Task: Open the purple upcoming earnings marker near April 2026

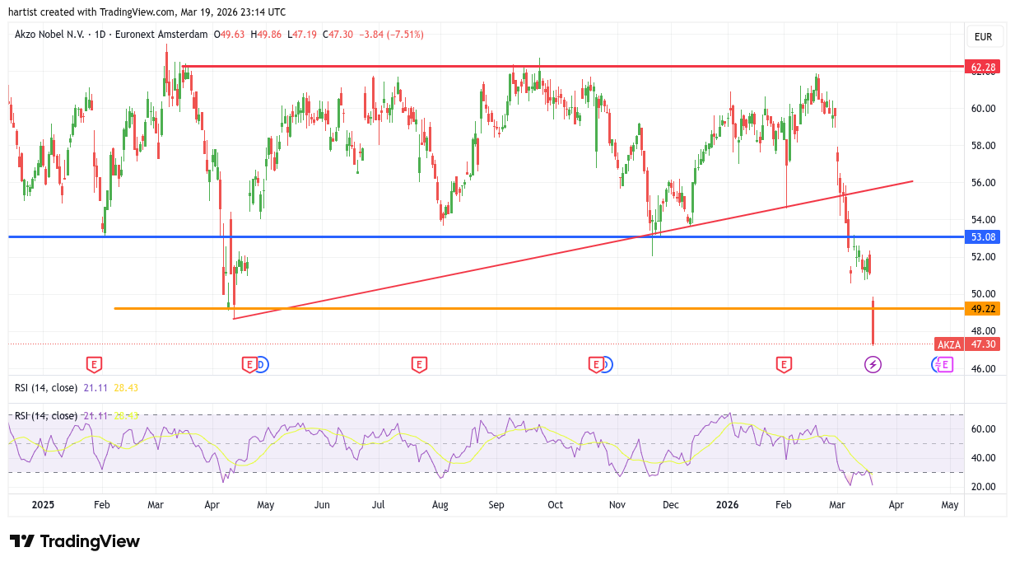Action: 945,364
